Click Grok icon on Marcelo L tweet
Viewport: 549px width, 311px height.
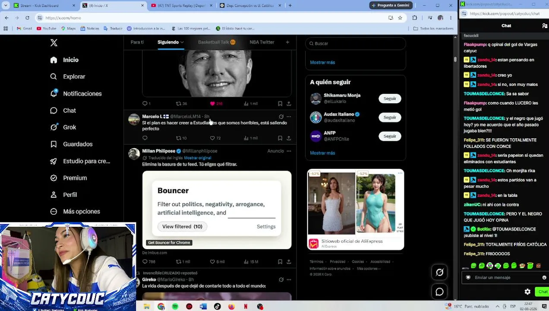281,117
